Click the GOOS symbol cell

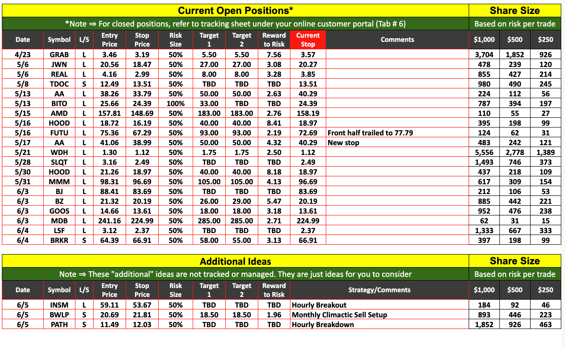(59, 211)
